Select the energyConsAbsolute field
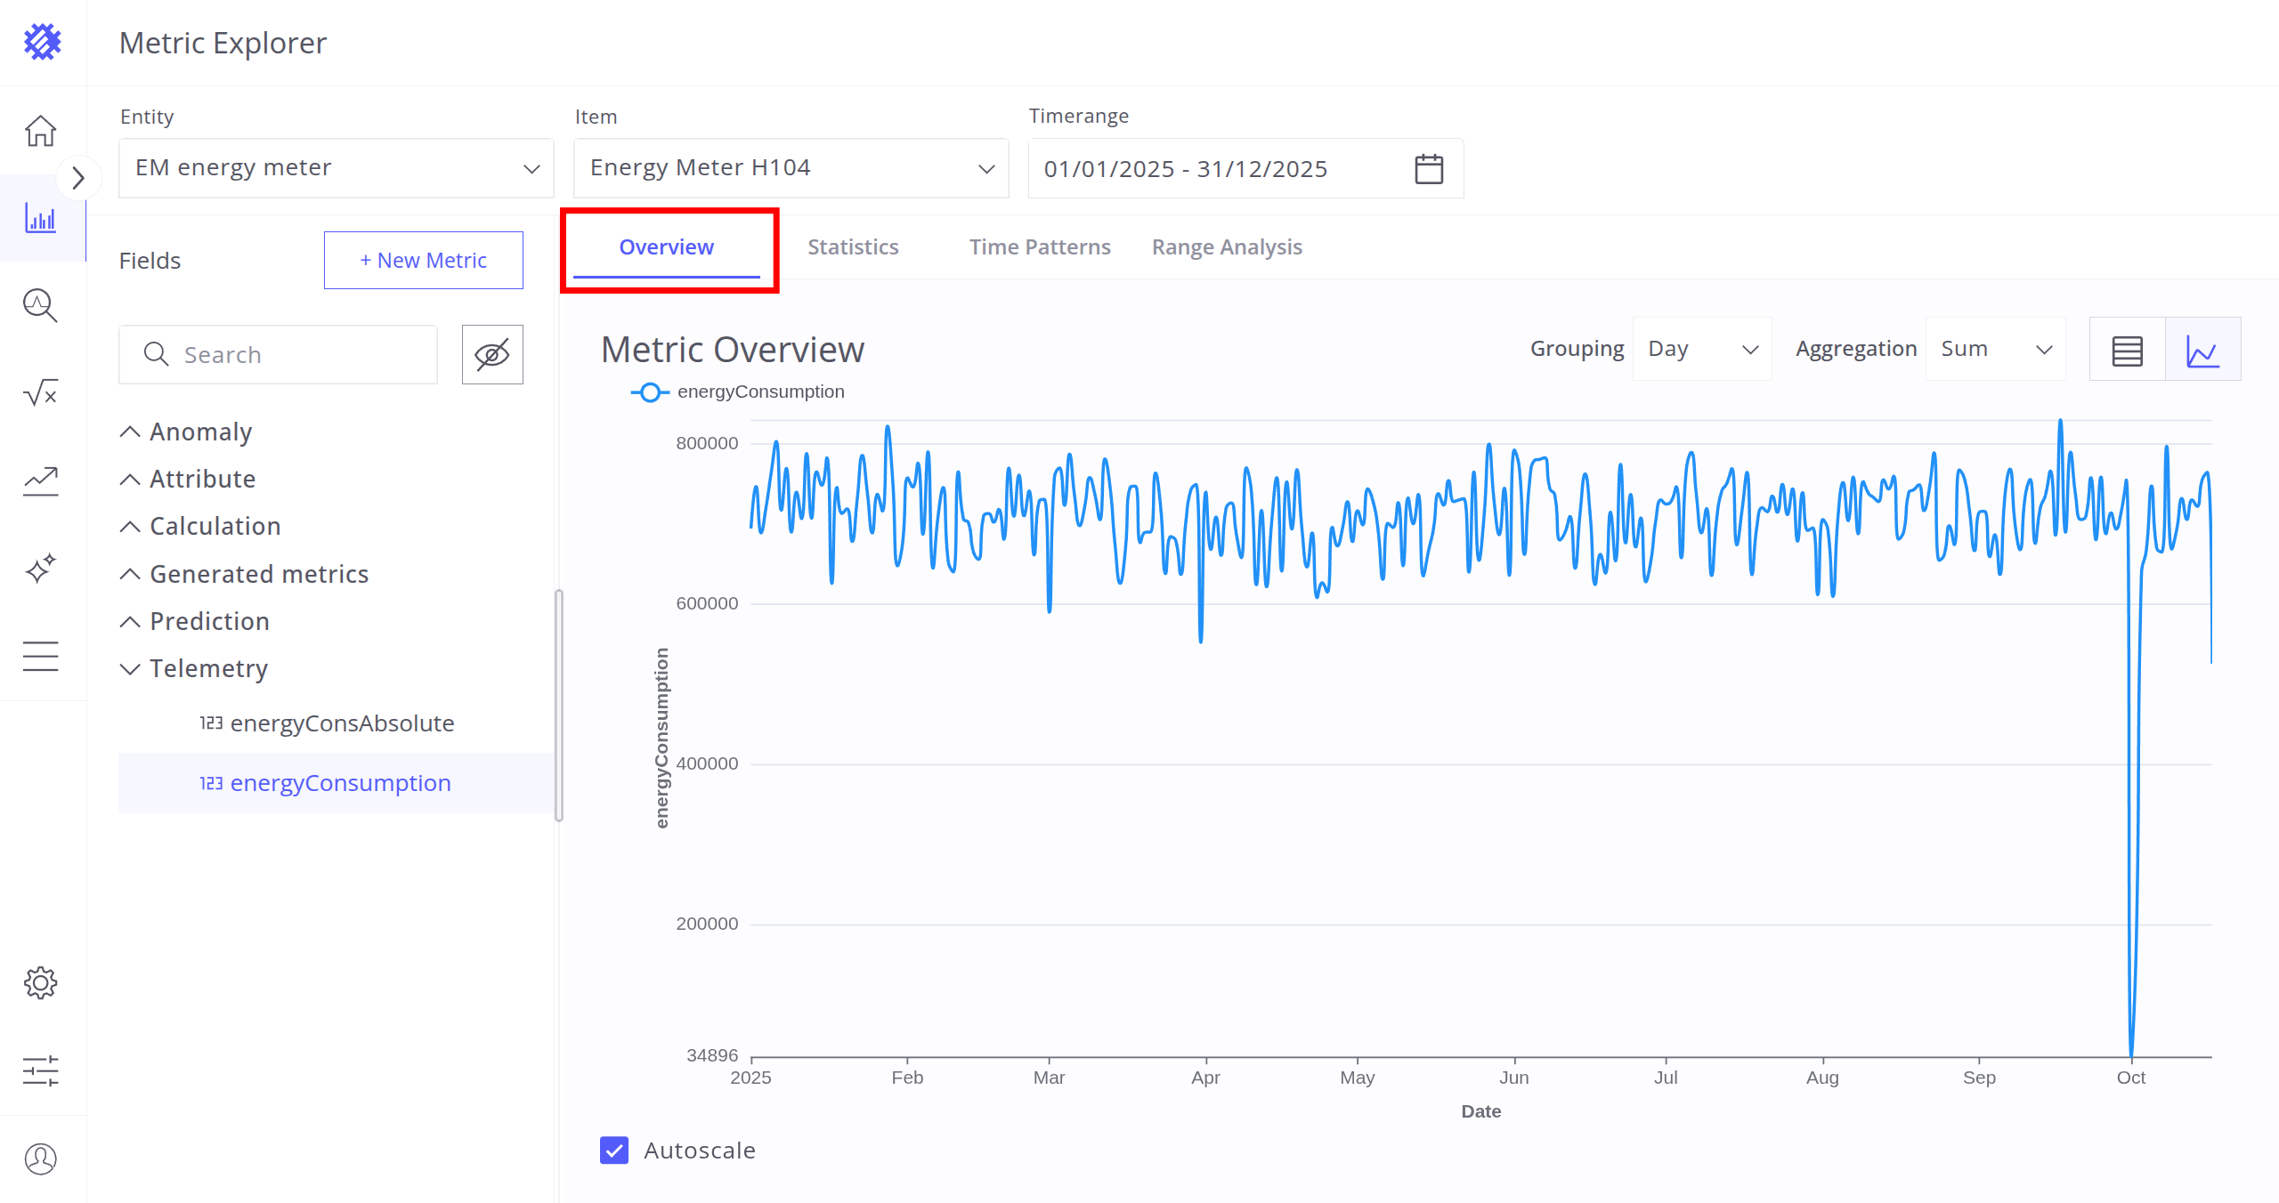The width and height of the screenshot is (2279, 1203). click(342, 723)
